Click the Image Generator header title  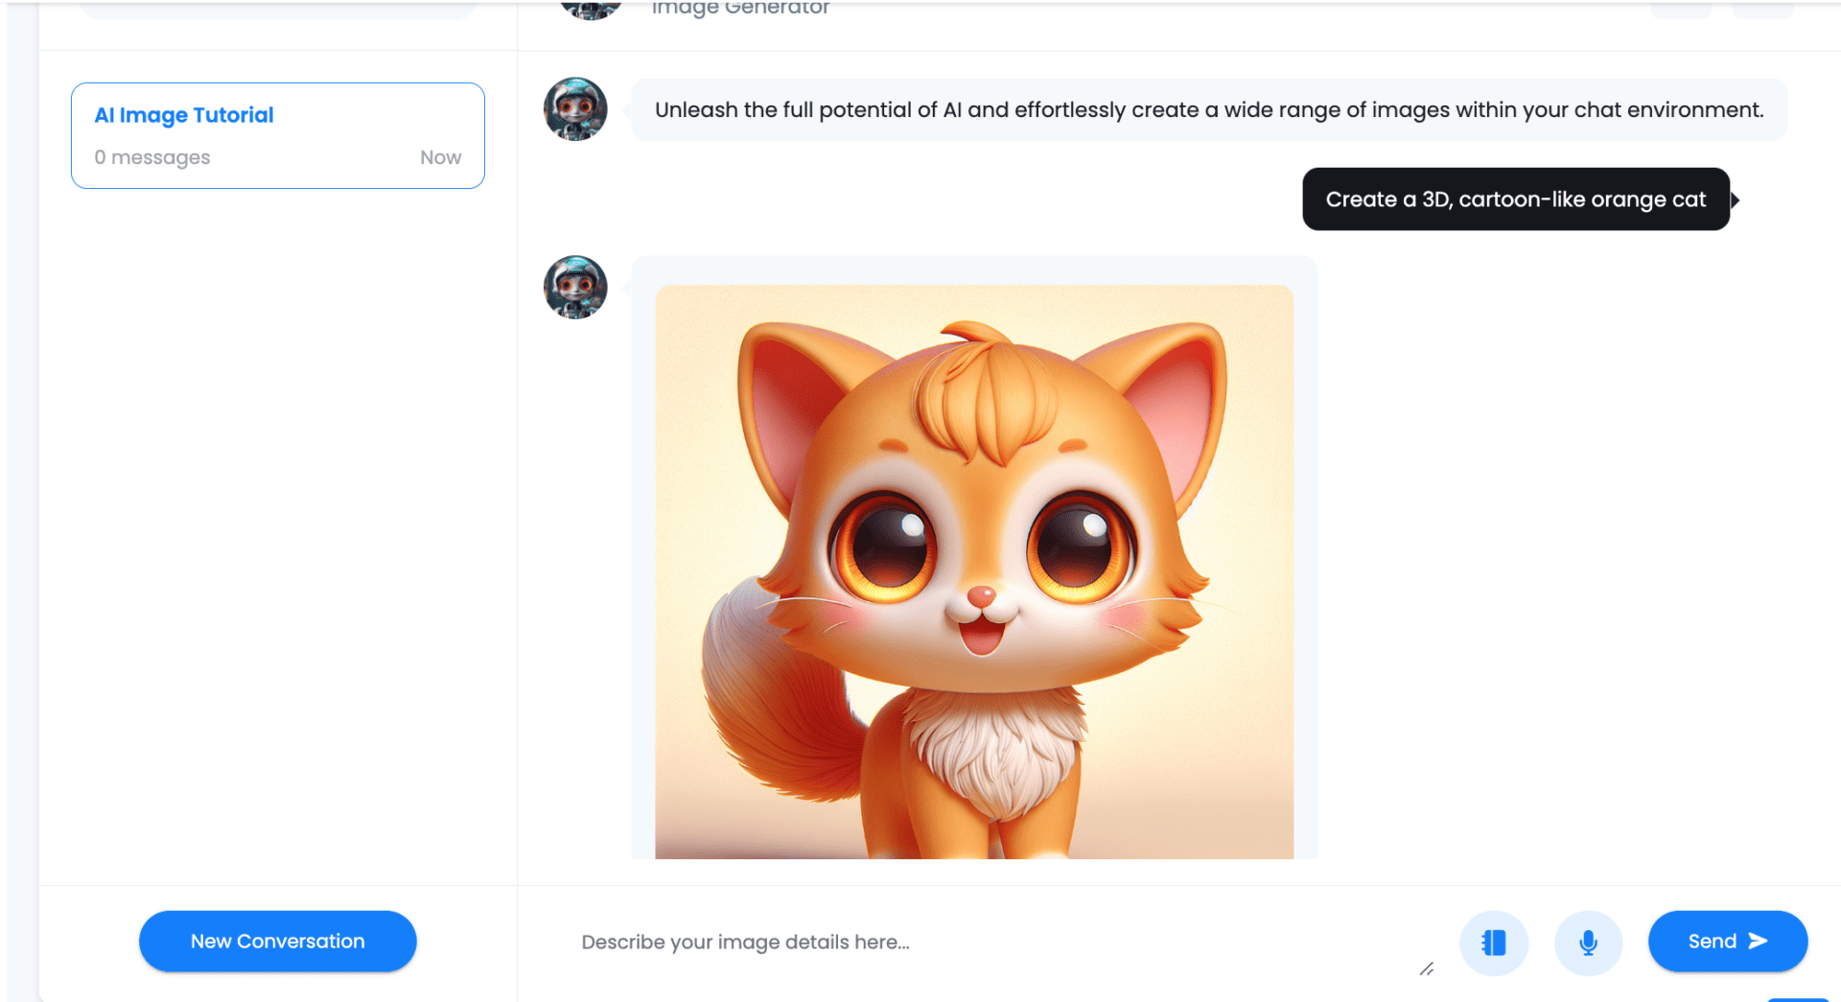(x=740, y=9)
